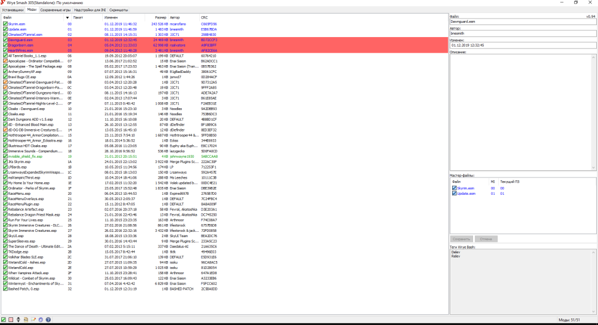Viewport: 598px width, 325px height.
Task: Sort mods by the Автор column header
Action: pos(184,17)
